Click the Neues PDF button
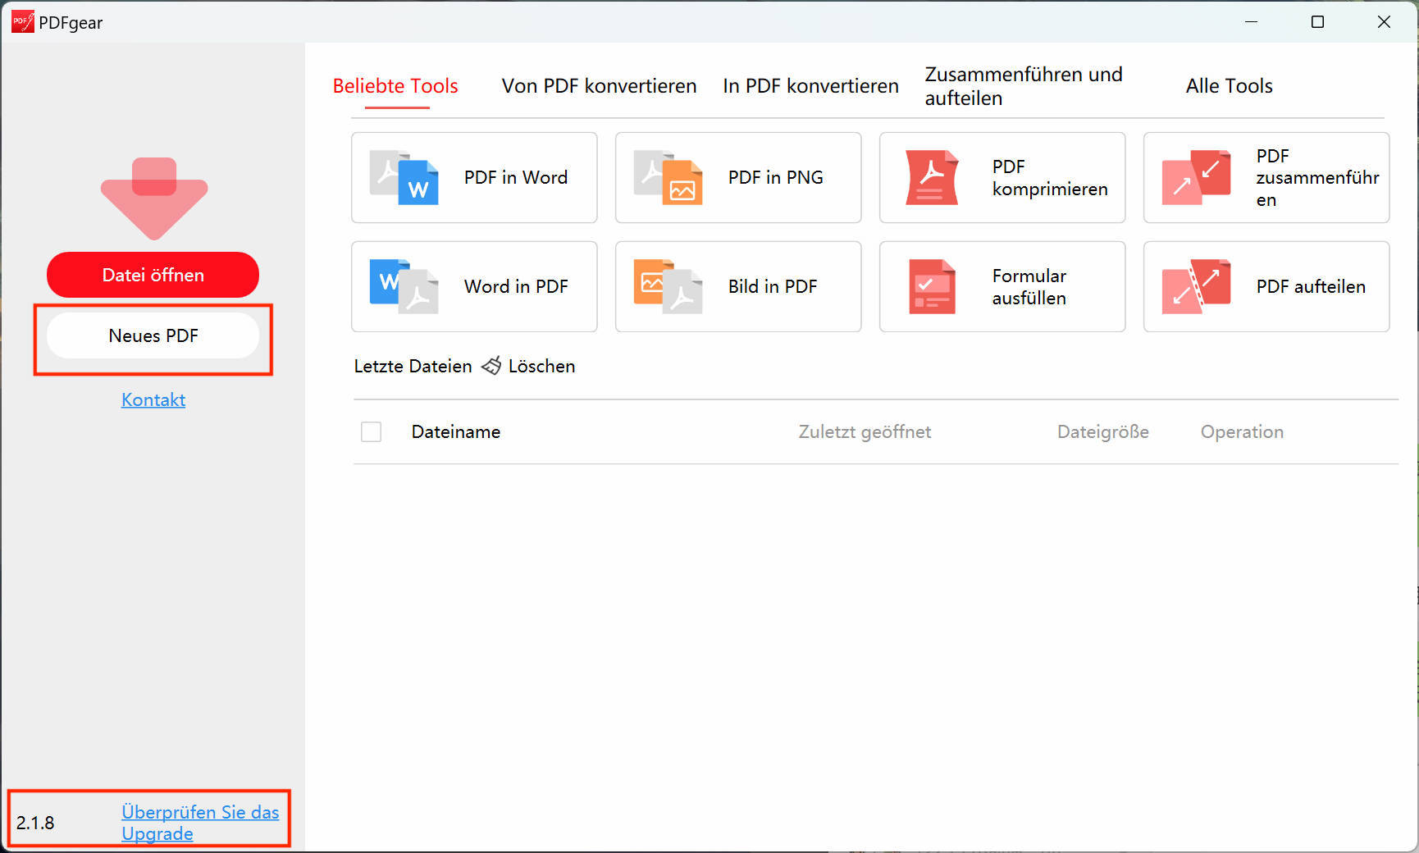Screen dimensions: 1419x853 153,335
